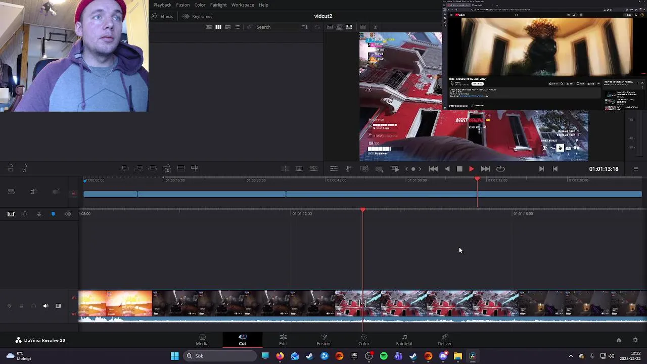647x364 pixels.
Task: Click the Smart Insert edit icon
Action: pyautogui.click(x=124, y=168)
